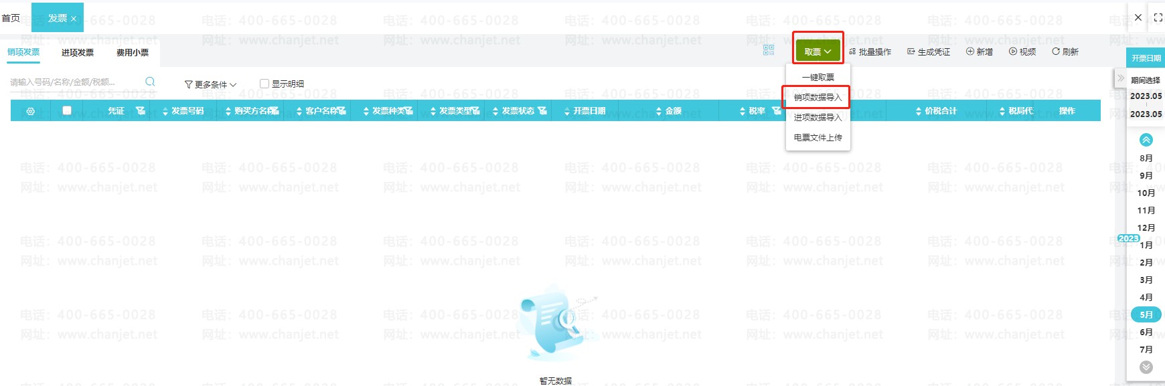Viewport: 1165px width, 386px height.
Task: Select highlighted month 5月
Action: click(x=1146, y=314)
